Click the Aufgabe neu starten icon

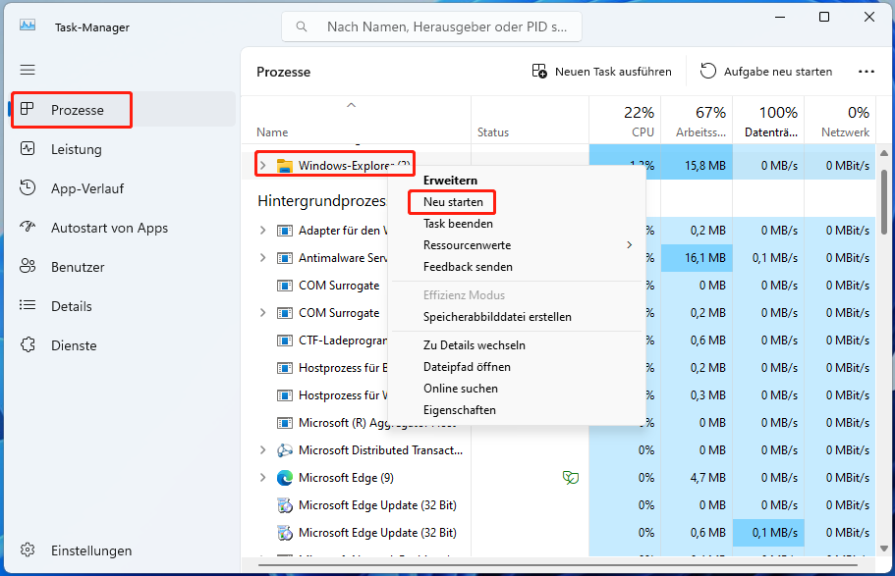707,72
